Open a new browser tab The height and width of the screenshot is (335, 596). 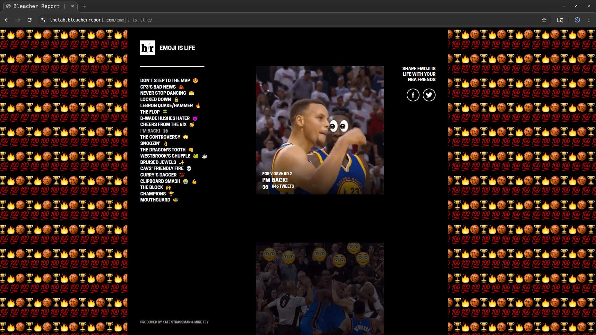pyautogui.click(x=84, y=6)
